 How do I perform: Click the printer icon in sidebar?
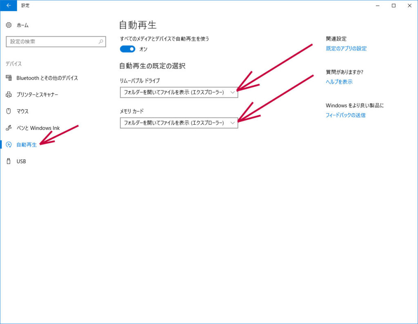[x=9, y=95]
